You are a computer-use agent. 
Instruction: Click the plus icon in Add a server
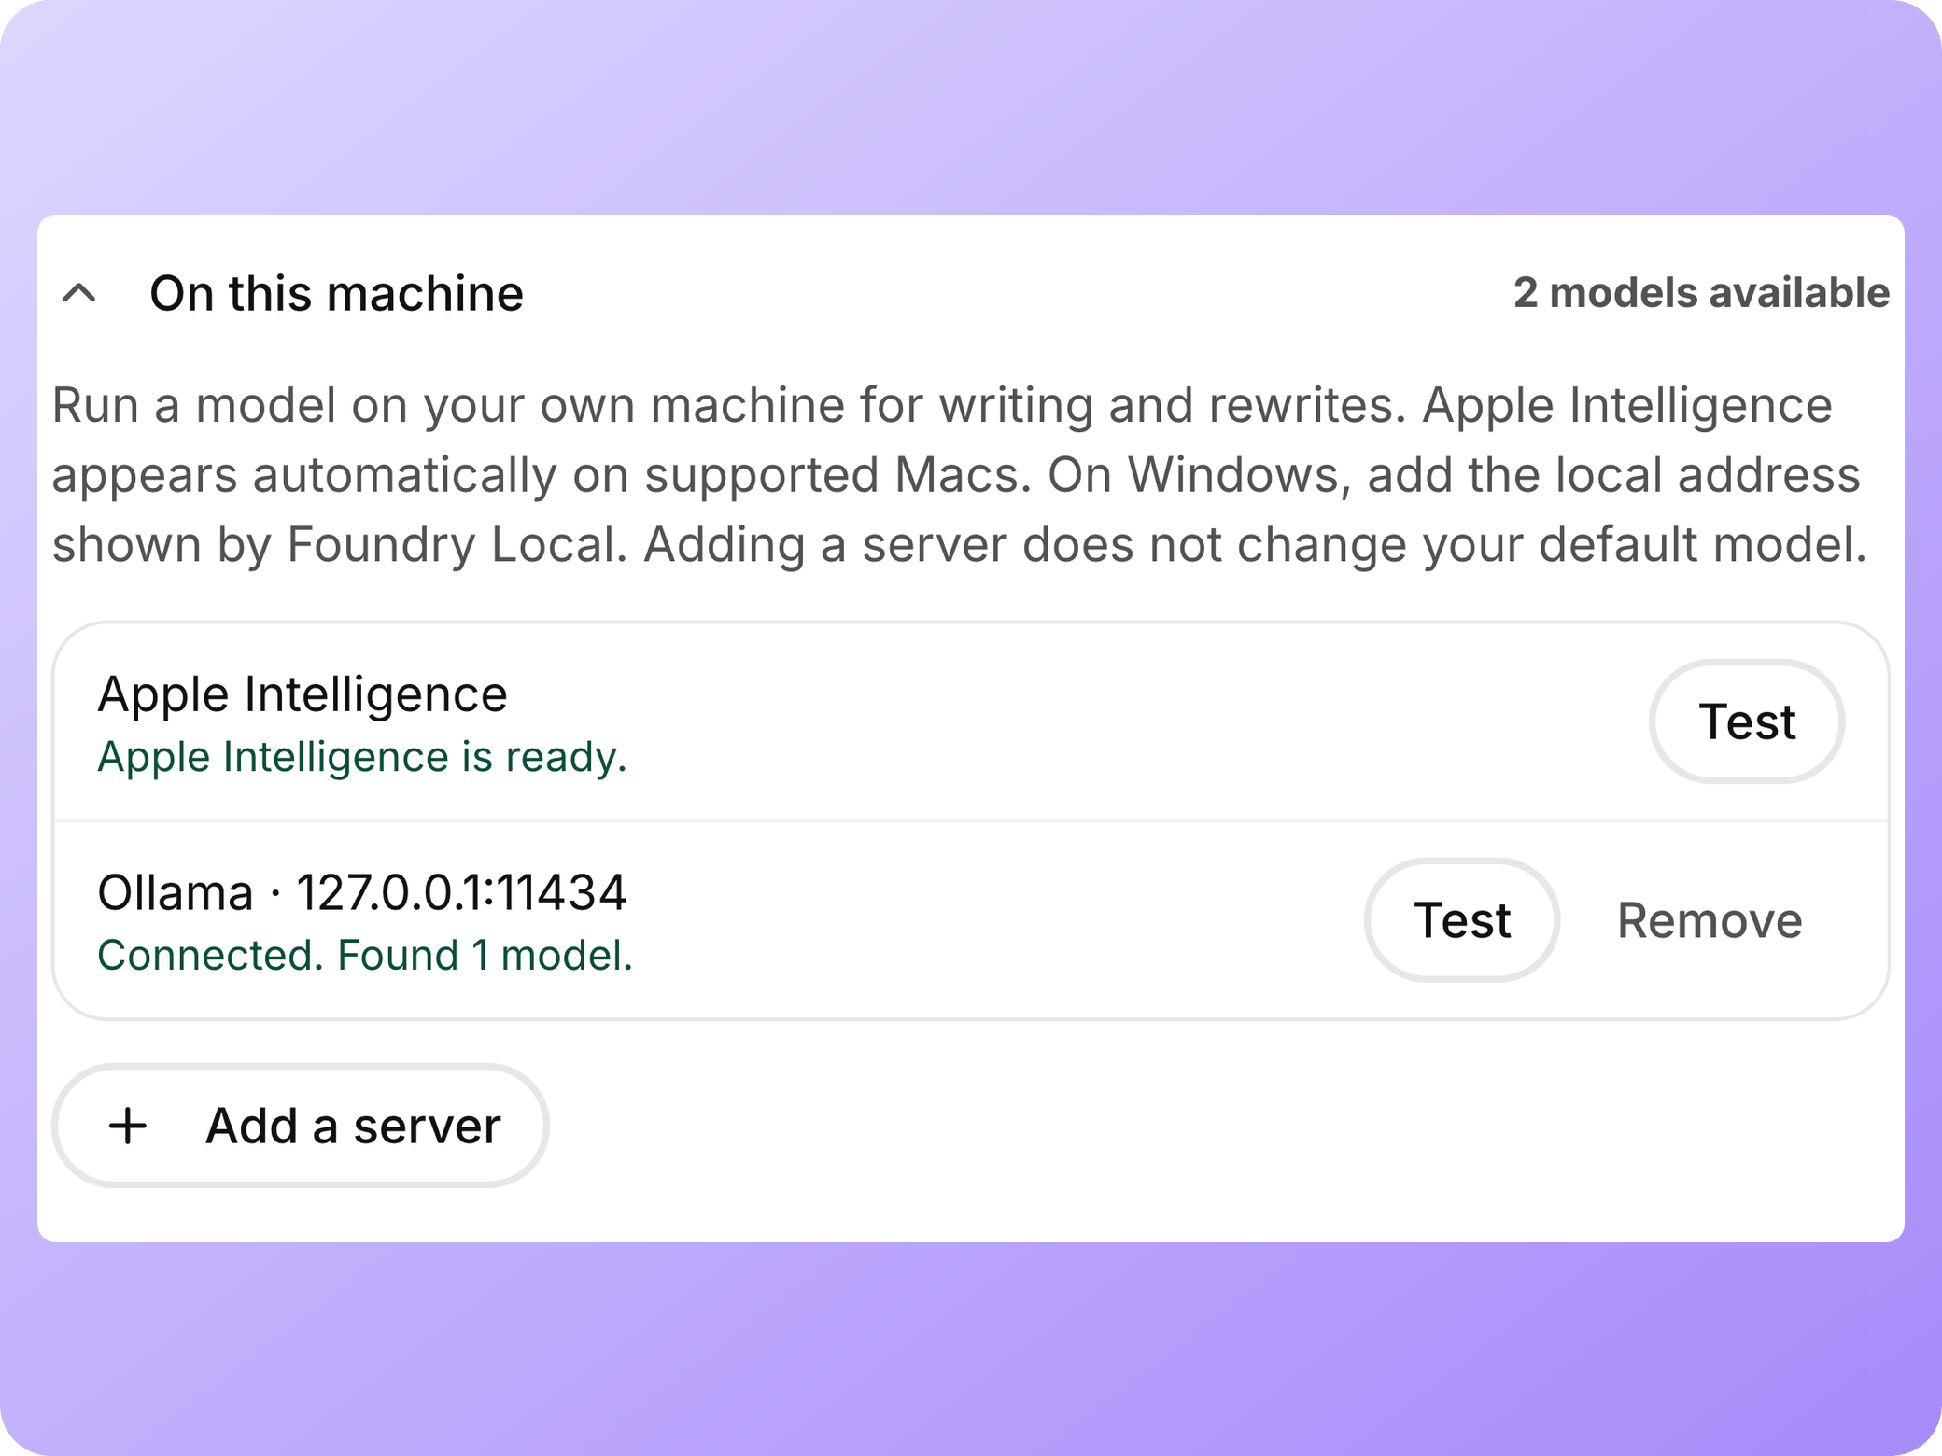(128, 1126)
